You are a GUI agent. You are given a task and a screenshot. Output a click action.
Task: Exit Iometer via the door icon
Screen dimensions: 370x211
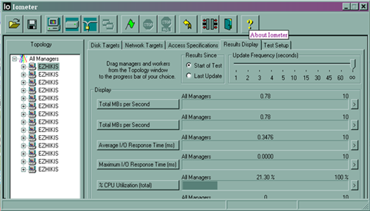228,24
